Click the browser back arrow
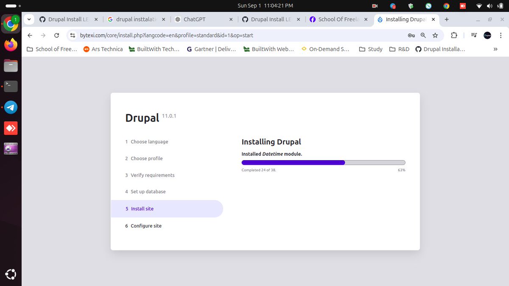This screenshot has width=509, height=286. [30, 36]
